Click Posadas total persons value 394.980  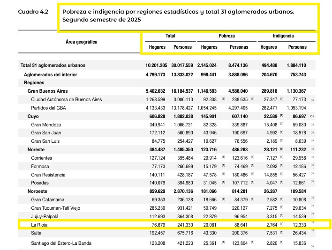click(185, 183)
